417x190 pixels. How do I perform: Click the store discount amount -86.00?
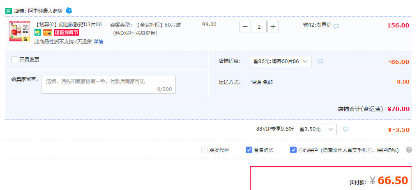[x=399, y=62]
